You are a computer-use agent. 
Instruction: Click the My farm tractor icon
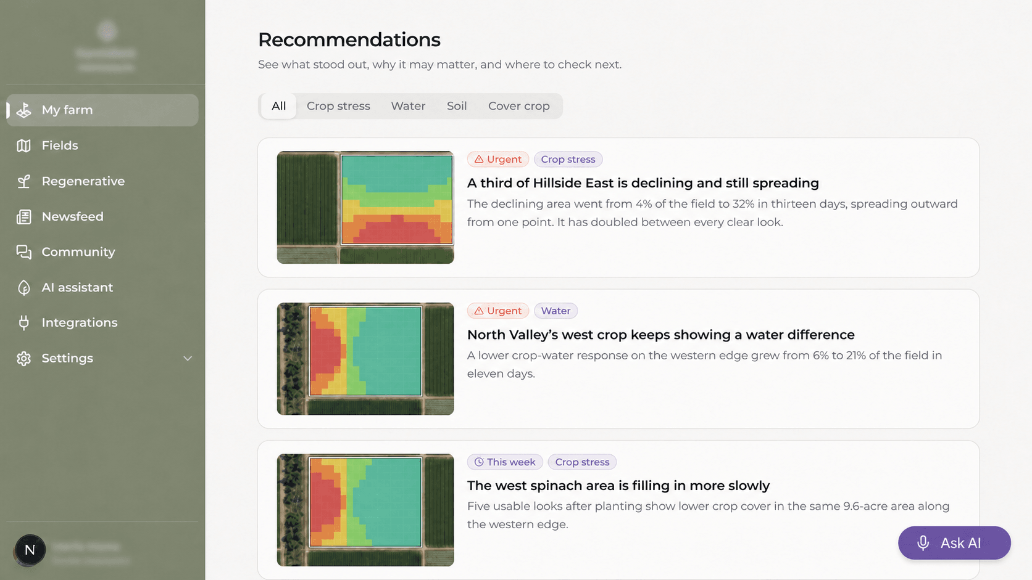point(23,110)
